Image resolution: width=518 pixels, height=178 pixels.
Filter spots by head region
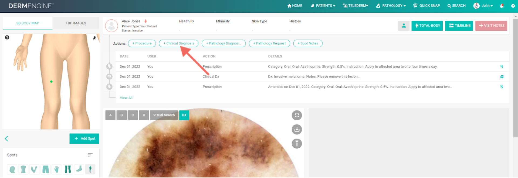(x=12, y=169)
